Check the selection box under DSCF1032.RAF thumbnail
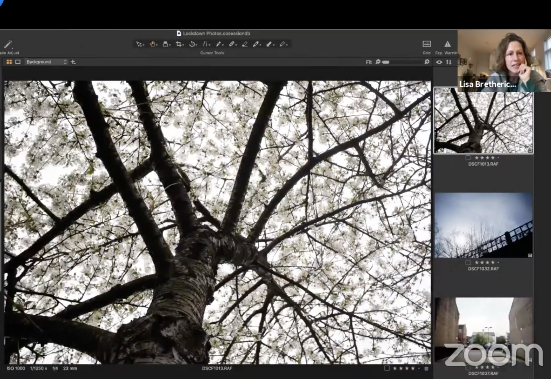This screenshot has width=551, height=379. (468, 263)
